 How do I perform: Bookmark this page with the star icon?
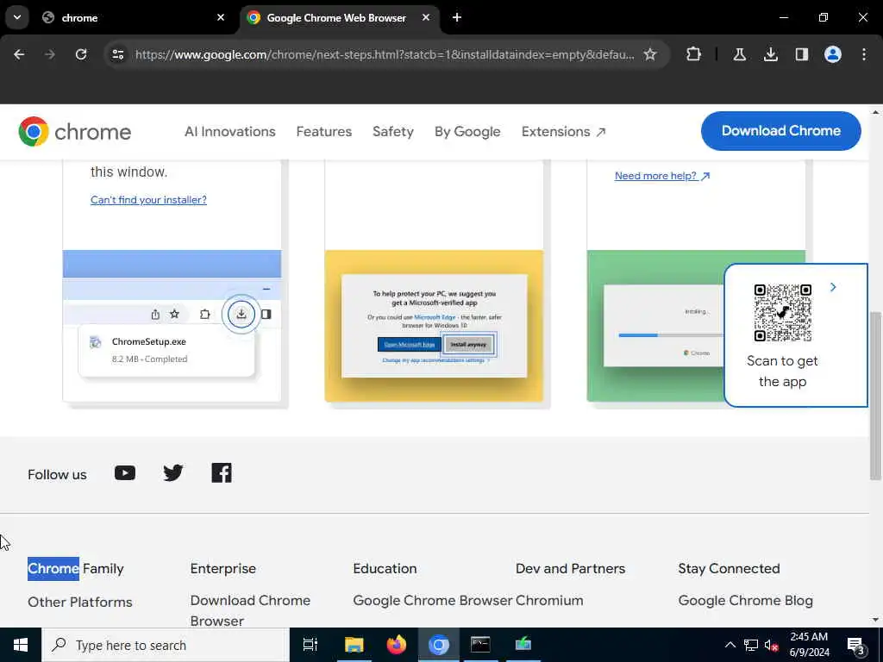pyautogui.click(x=650, y=54)
